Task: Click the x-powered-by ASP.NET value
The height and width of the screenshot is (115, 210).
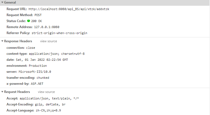Action: pos(37,84)
